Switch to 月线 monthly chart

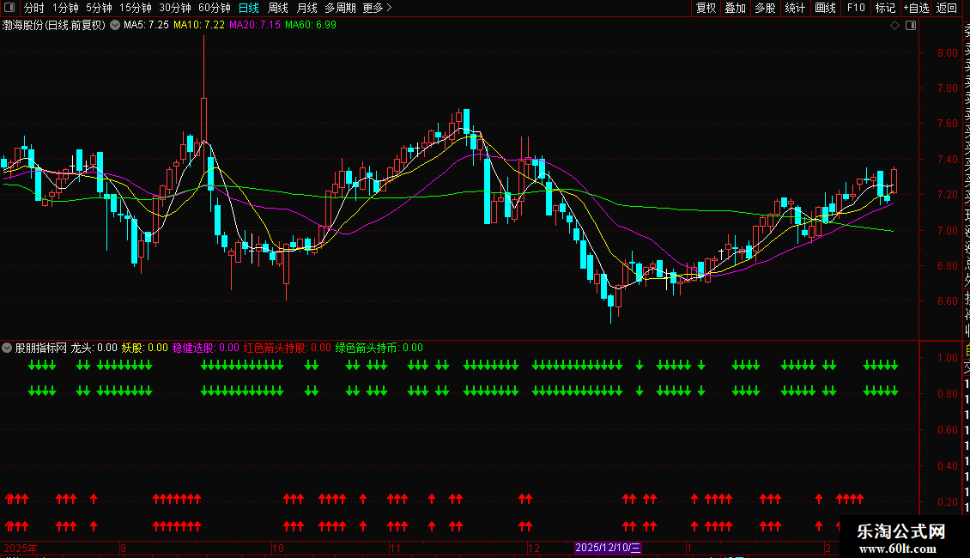click(306, 8)
